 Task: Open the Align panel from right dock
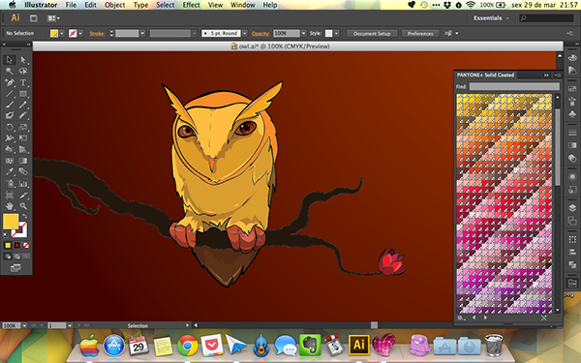tap(572, 252)
